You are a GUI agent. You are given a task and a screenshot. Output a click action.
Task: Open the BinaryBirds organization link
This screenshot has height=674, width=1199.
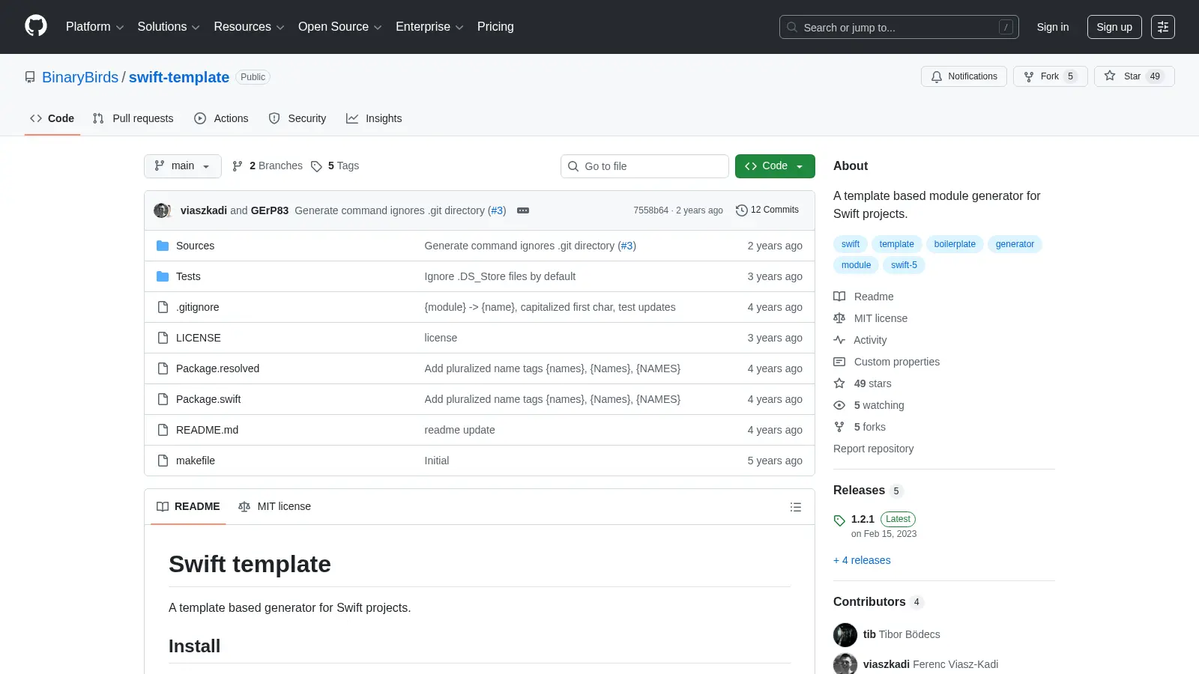click(x=80, y=77)
